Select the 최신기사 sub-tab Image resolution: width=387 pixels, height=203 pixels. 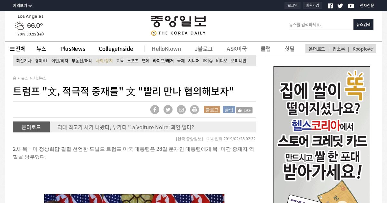point(24,61)
